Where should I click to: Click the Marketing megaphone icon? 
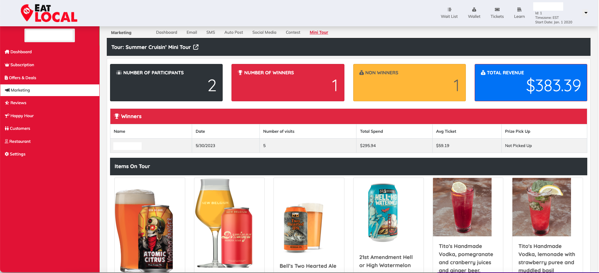pyautogui.click(x=7, y=90)
